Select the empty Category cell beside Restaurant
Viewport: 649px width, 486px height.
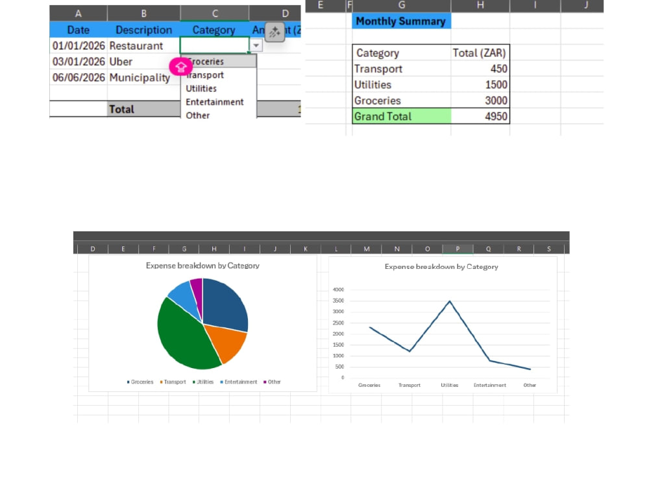(215, 45)
